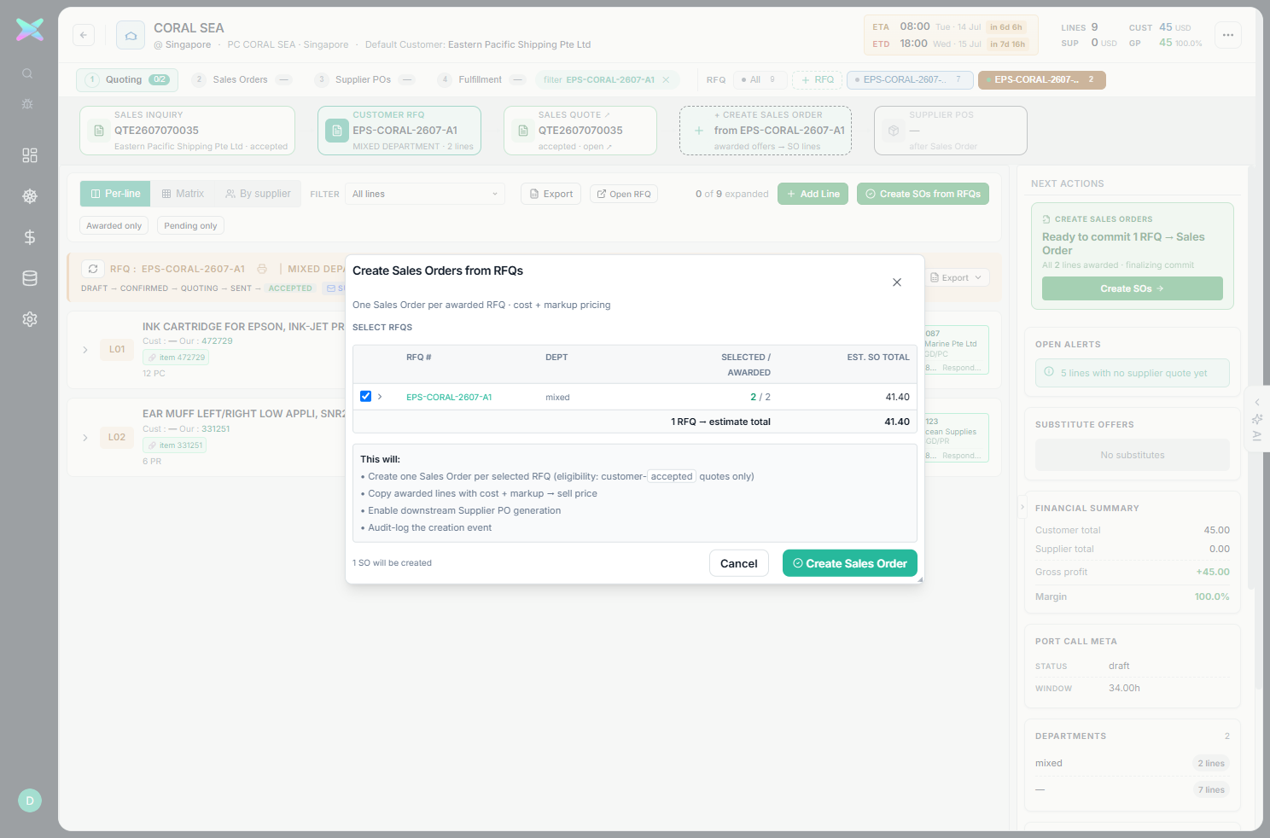1270x838 pixels.
Task: Click the item 331251 link tag
Action: pos(175,445)
